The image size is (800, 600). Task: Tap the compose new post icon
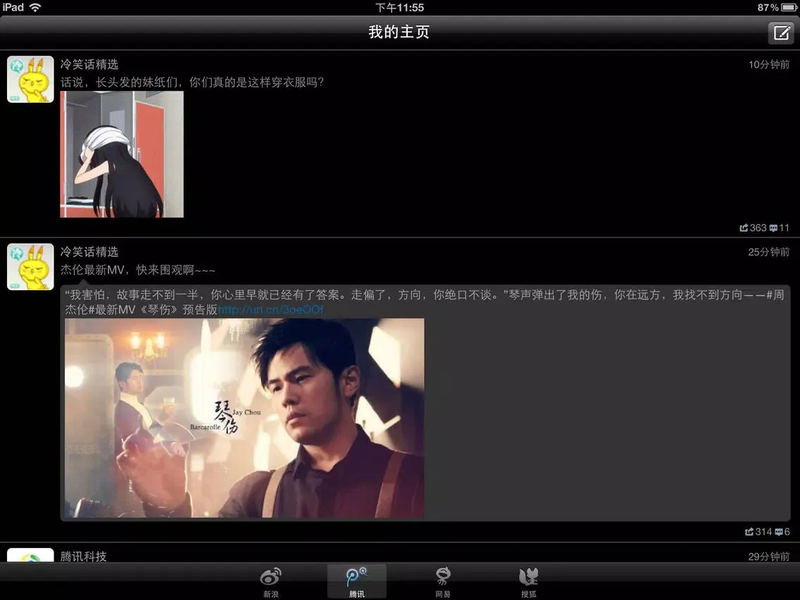click(781, 33)
